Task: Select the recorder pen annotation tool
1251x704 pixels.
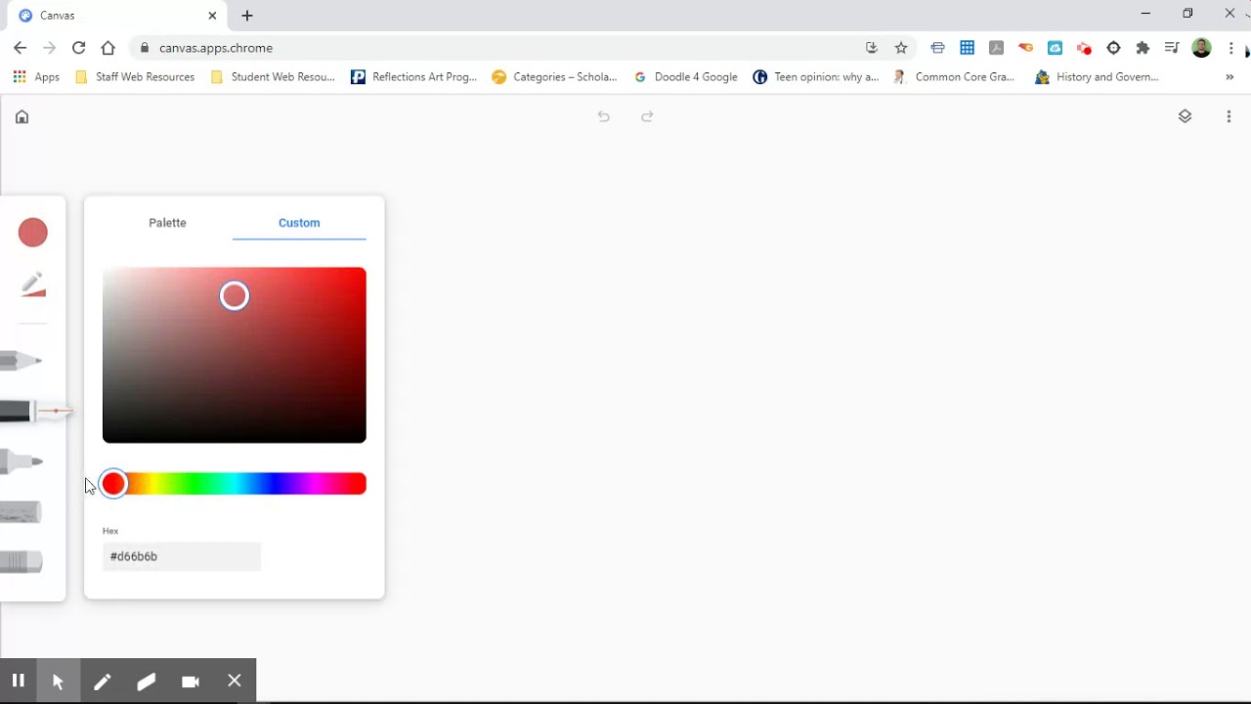Action: 102,681
